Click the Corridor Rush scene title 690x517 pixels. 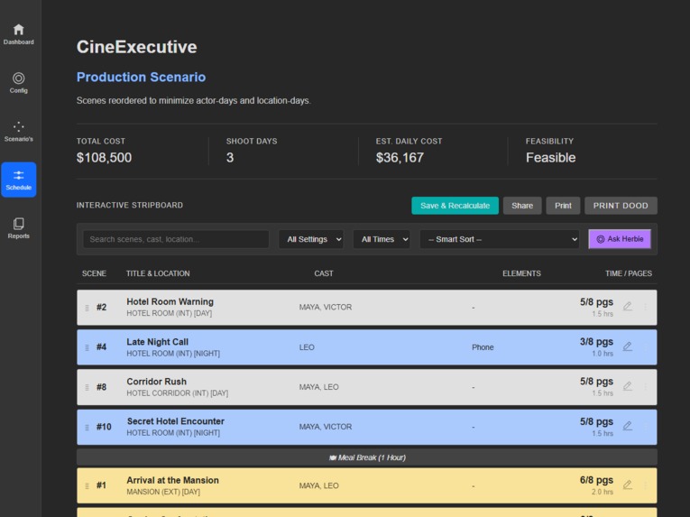pos(156,382)
